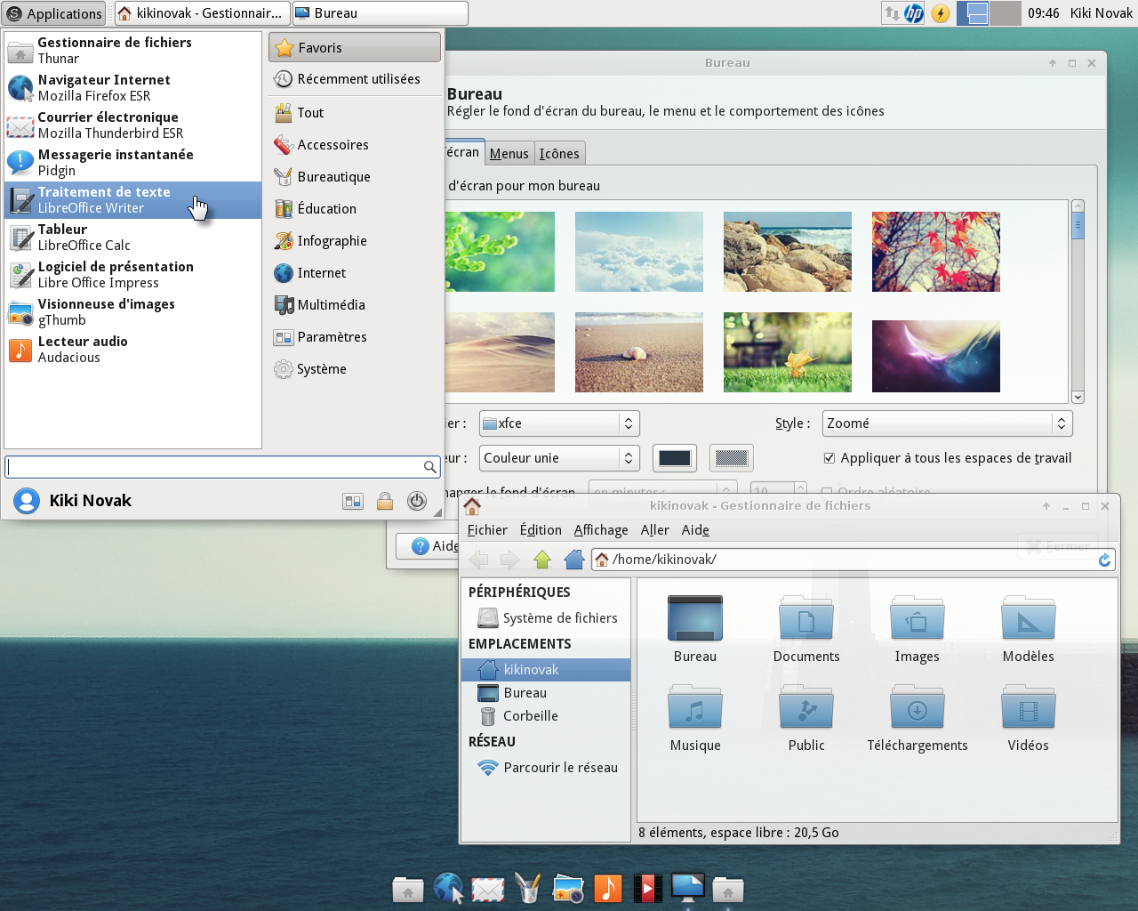
Task: Go to home folder via toolbar icon
Action: click(x=574, y=560)
